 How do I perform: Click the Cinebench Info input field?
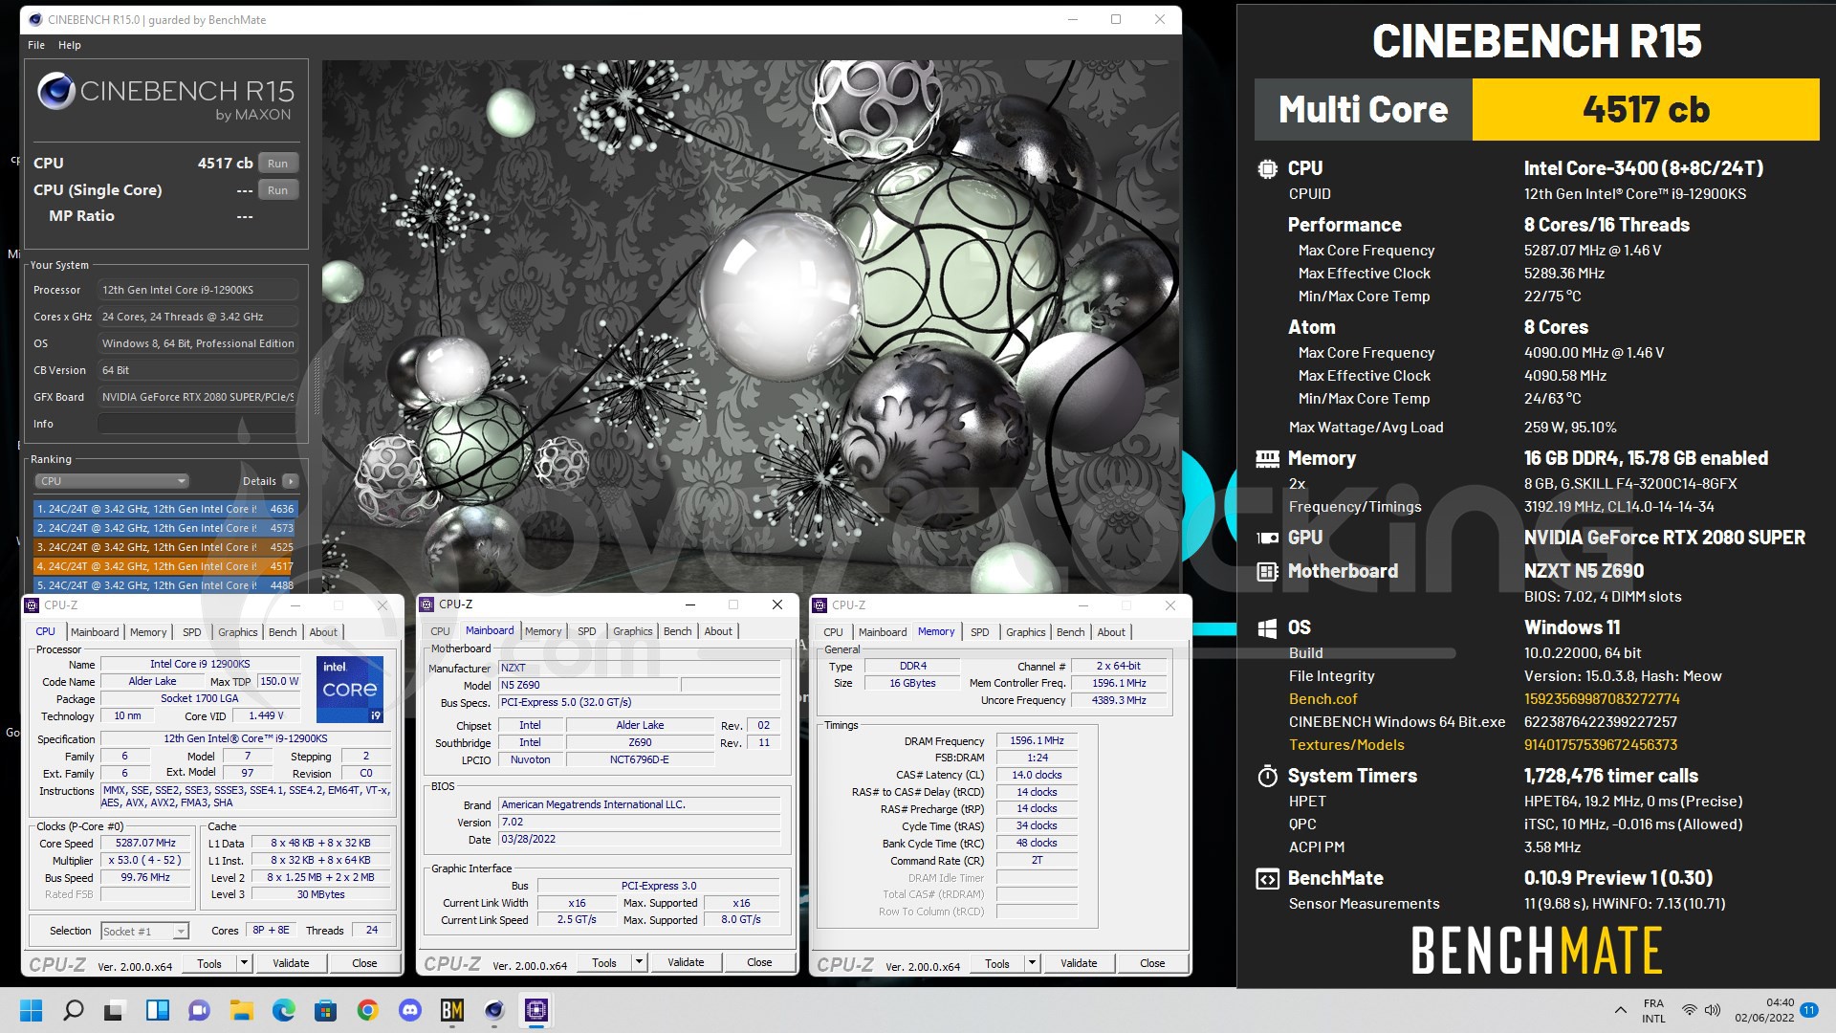[197, 424]
